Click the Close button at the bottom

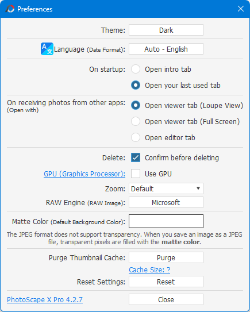(x=166, y=299)
